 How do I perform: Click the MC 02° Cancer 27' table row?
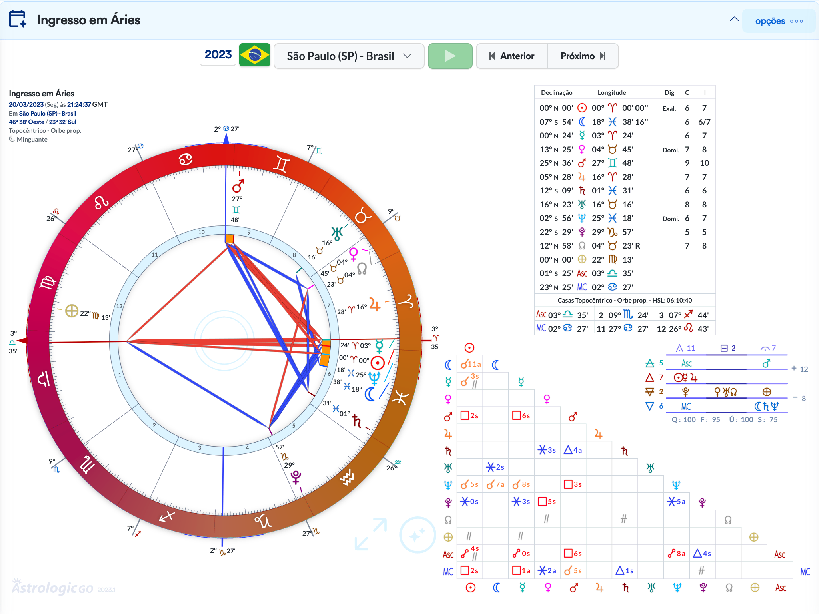624,287
